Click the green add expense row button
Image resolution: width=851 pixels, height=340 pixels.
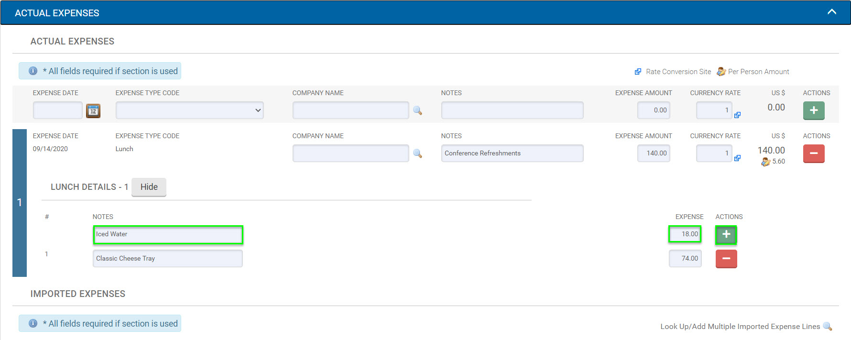pyautogui.click(x=813, y=110)
